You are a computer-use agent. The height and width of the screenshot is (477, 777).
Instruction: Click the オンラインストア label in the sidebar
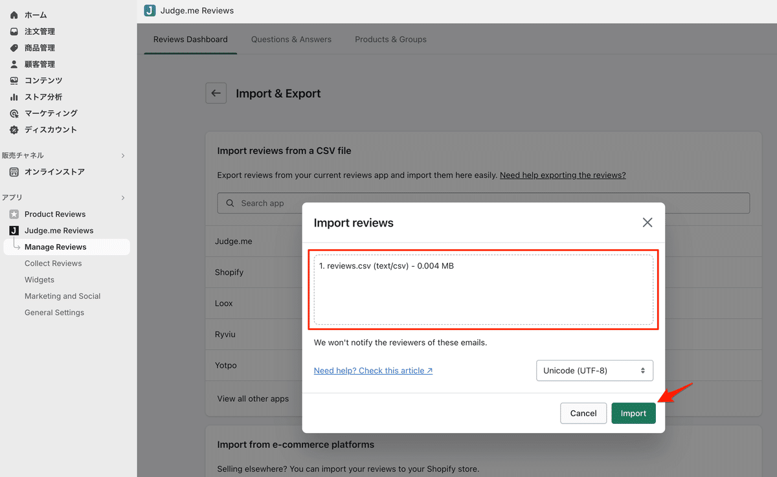pyautogui.click(x=54, y=172)
